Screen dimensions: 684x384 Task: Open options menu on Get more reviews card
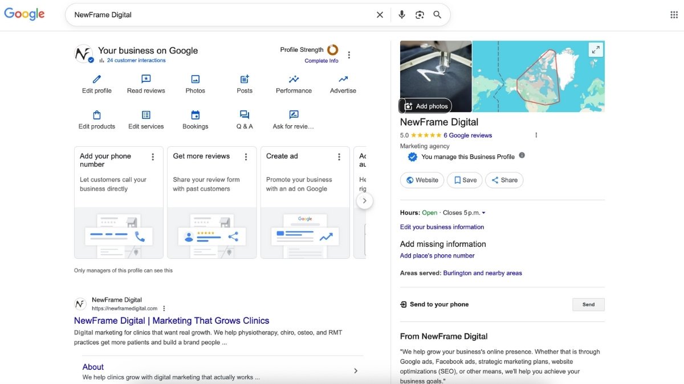click(246, 157)
